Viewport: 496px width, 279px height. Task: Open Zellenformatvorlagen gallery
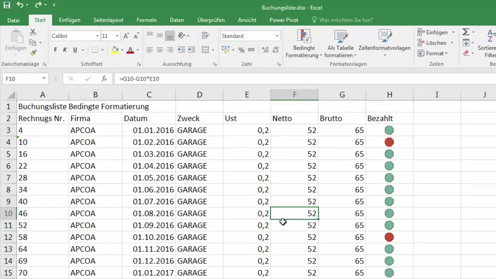385,43
